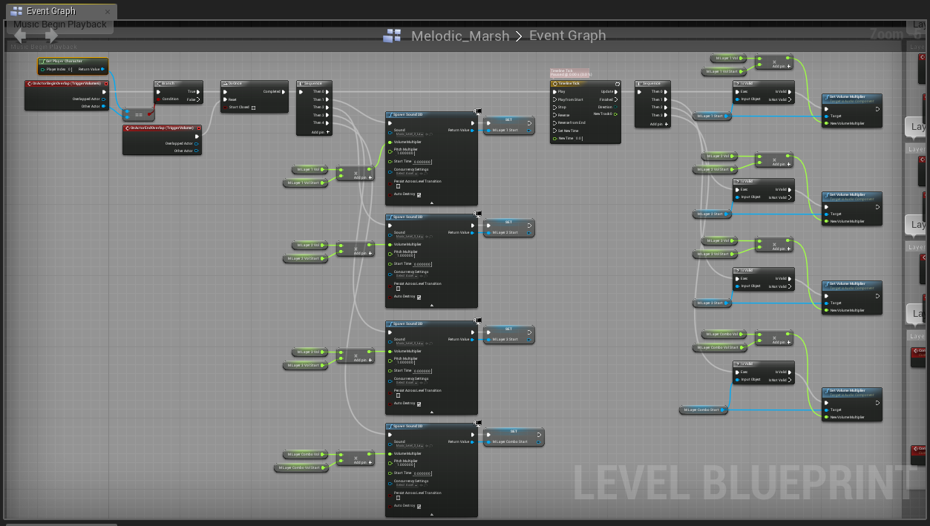Viewport: 930px width, 526px height.
Task: Click New Time value field on Timeline Tick
Action: point(579,138)
